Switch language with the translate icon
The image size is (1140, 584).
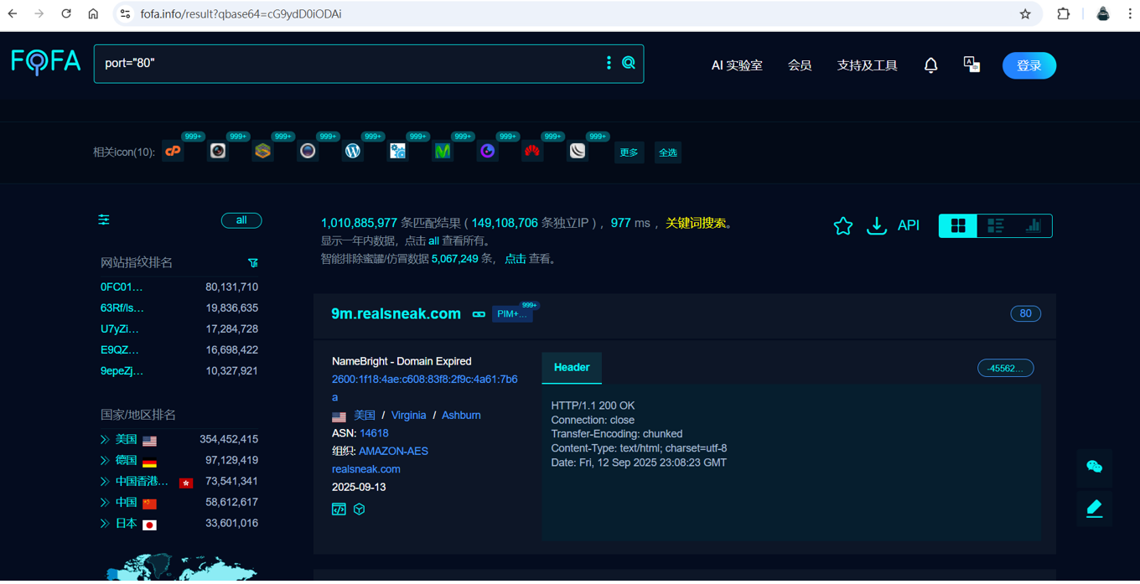point(972,65)
